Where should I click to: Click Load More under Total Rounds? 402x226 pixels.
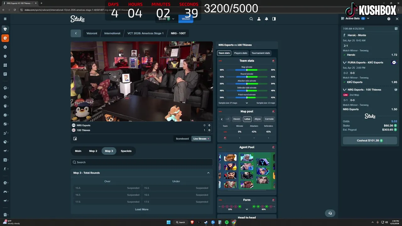coord(142,209)
